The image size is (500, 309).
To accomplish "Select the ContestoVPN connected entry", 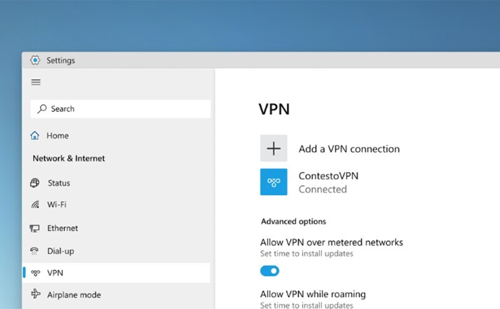I will pos(329,182).
